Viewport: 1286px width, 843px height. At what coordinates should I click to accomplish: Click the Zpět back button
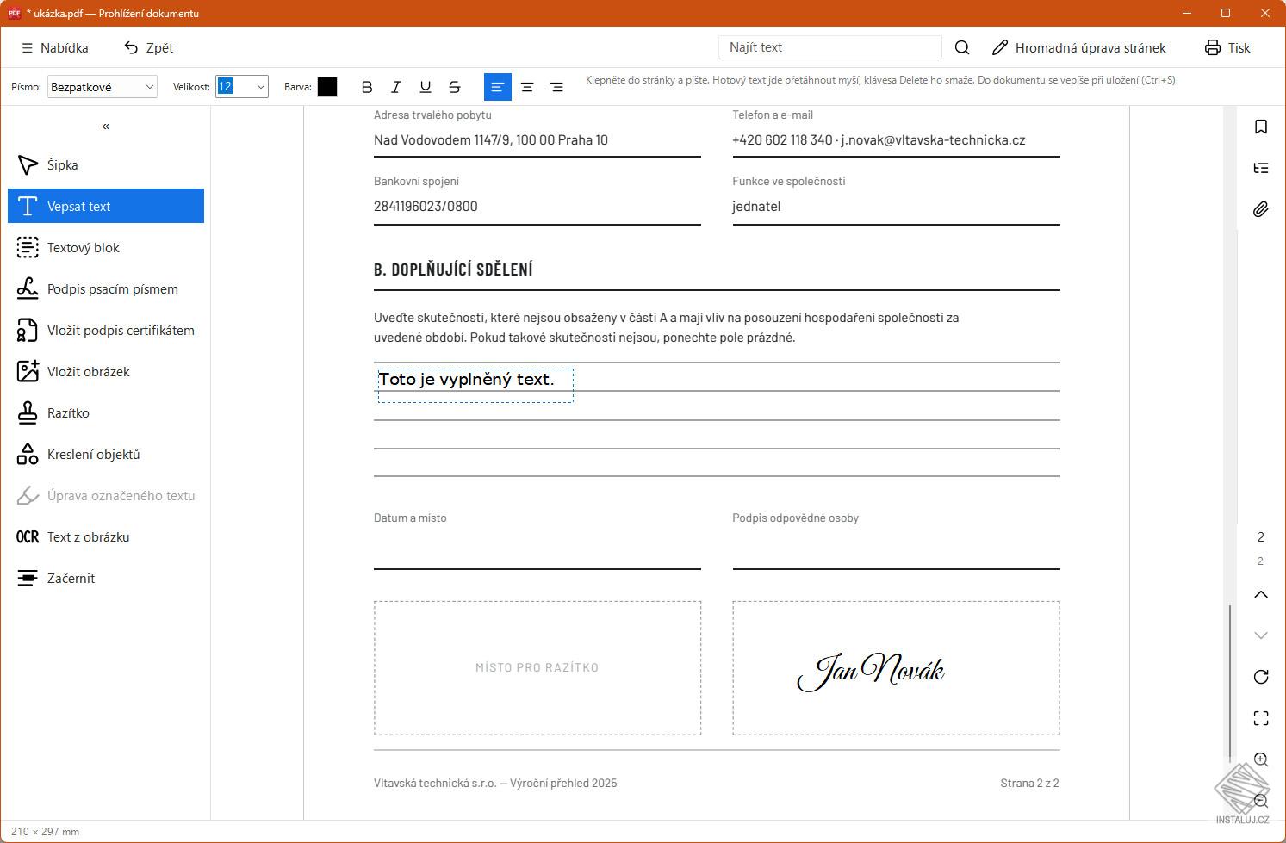pyautogui.click(x=149, y=47)
